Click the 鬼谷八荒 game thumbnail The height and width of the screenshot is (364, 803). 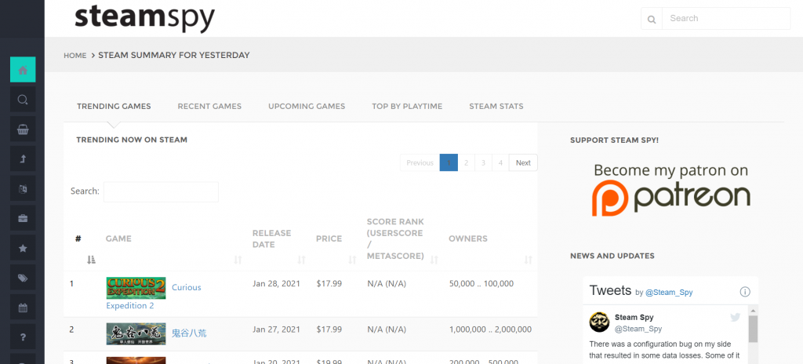click(x=136, y=333)
